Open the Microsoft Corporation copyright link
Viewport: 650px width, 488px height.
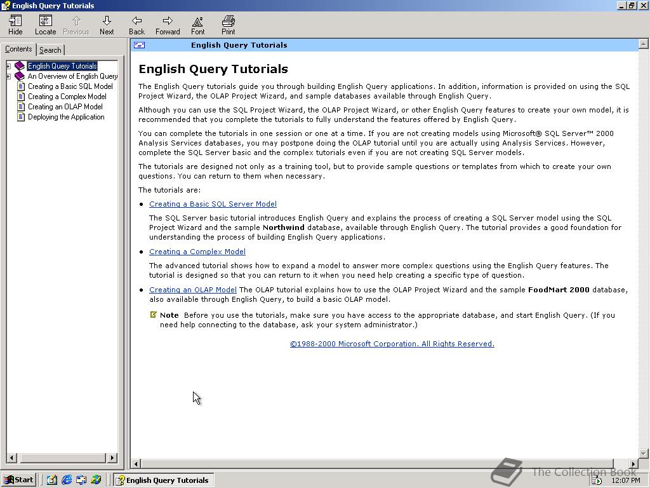point(392,344)
